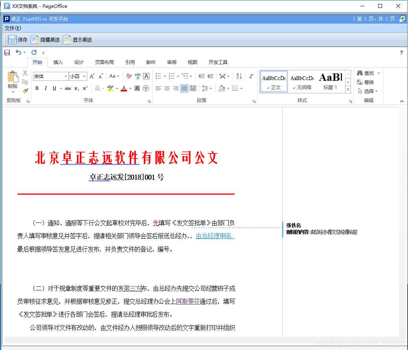The image size is (408, 350).
Task: Toggle character shading
Action: (137, 88)
